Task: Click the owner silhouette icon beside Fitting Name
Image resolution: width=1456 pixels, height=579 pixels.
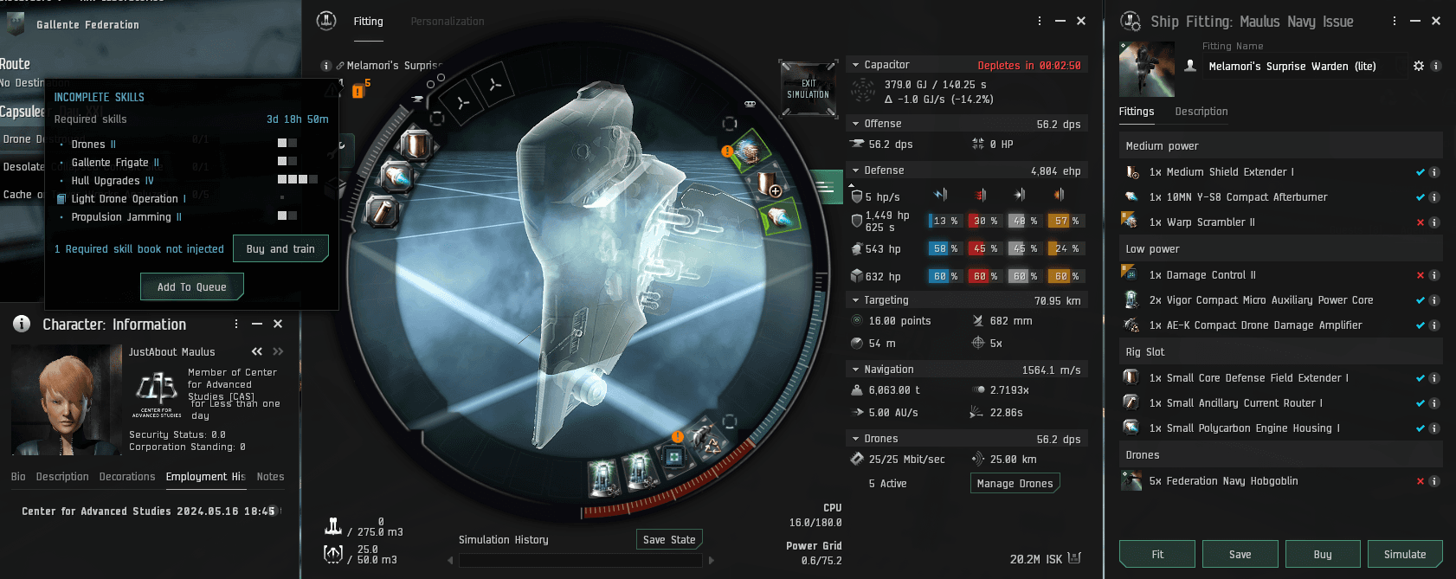Action: [1190, 66]
